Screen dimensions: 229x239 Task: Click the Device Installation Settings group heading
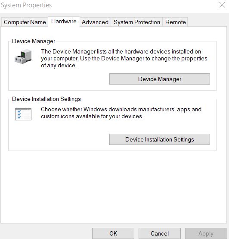tap(46, 99)
